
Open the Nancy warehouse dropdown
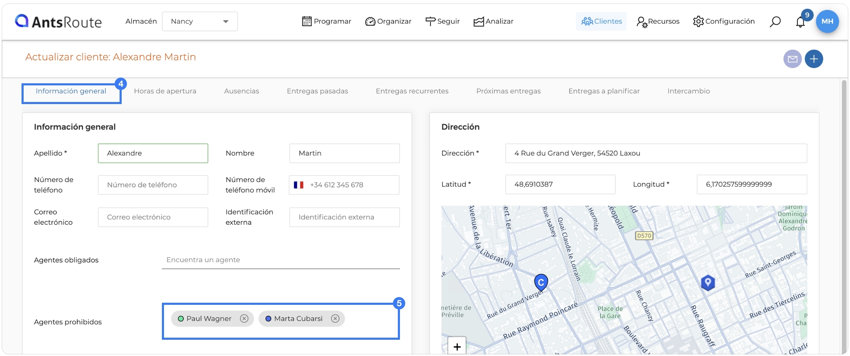(x=200, y=21)
